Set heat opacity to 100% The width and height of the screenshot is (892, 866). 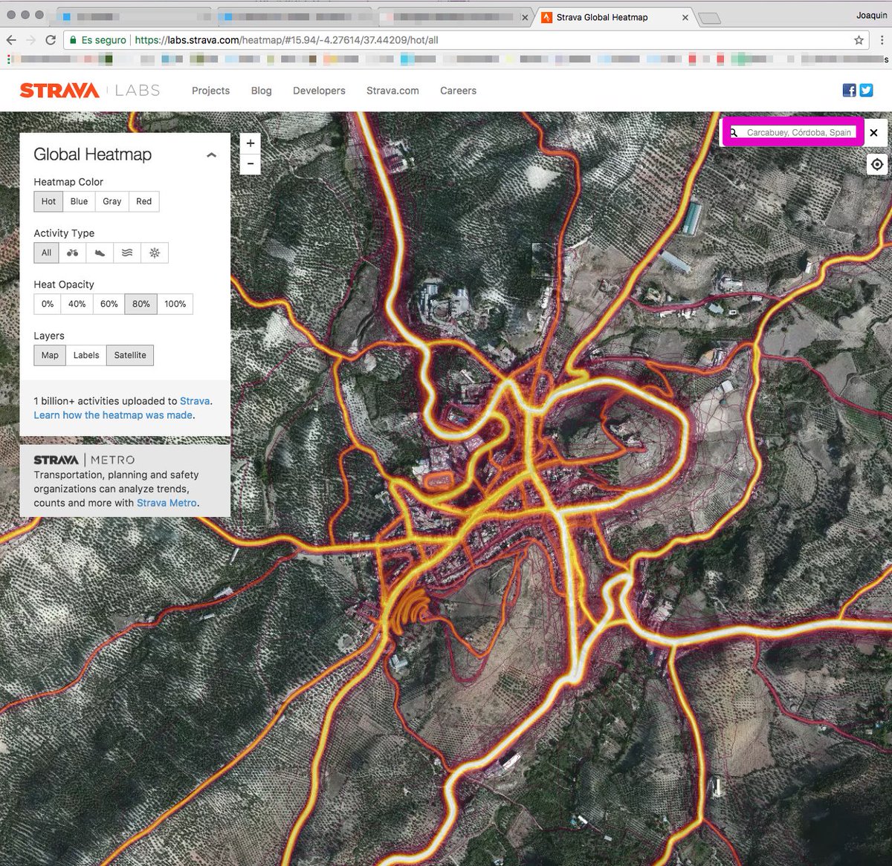point(175,304)
